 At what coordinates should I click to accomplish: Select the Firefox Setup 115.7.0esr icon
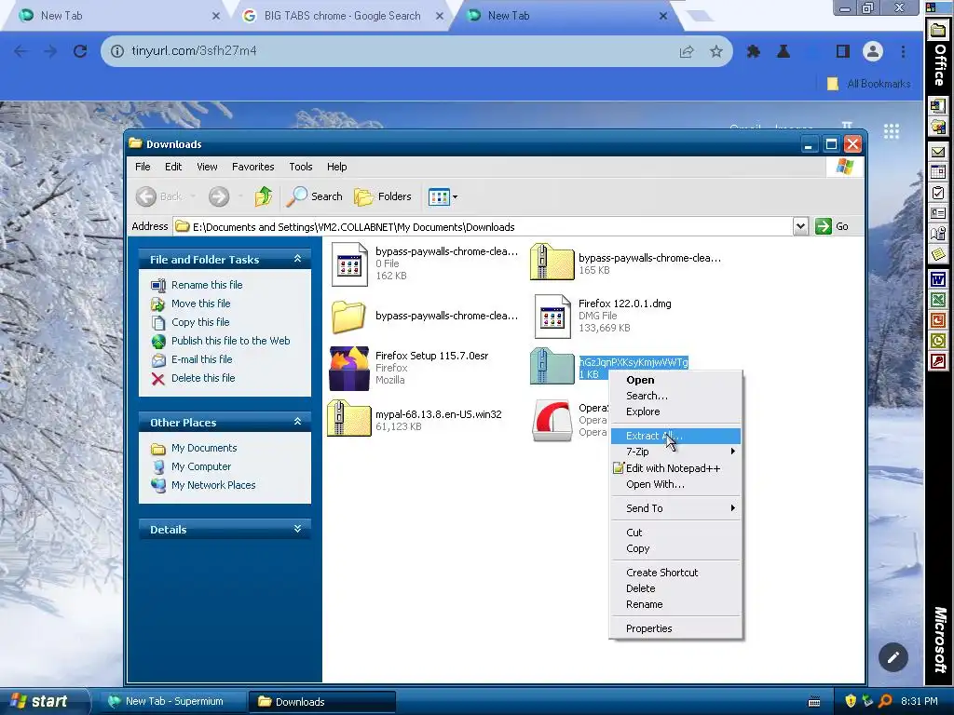(x=348, y=368)
